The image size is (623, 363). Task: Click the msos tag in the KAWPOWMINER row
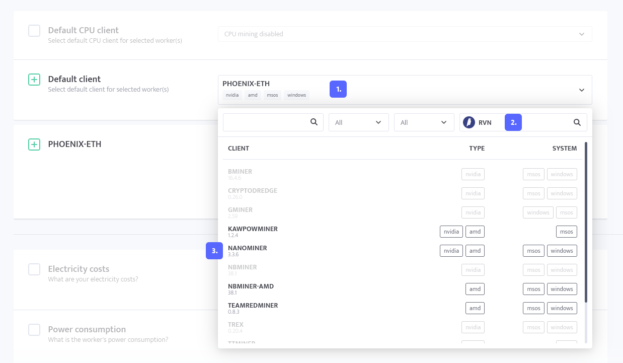[x=567, y=232]
